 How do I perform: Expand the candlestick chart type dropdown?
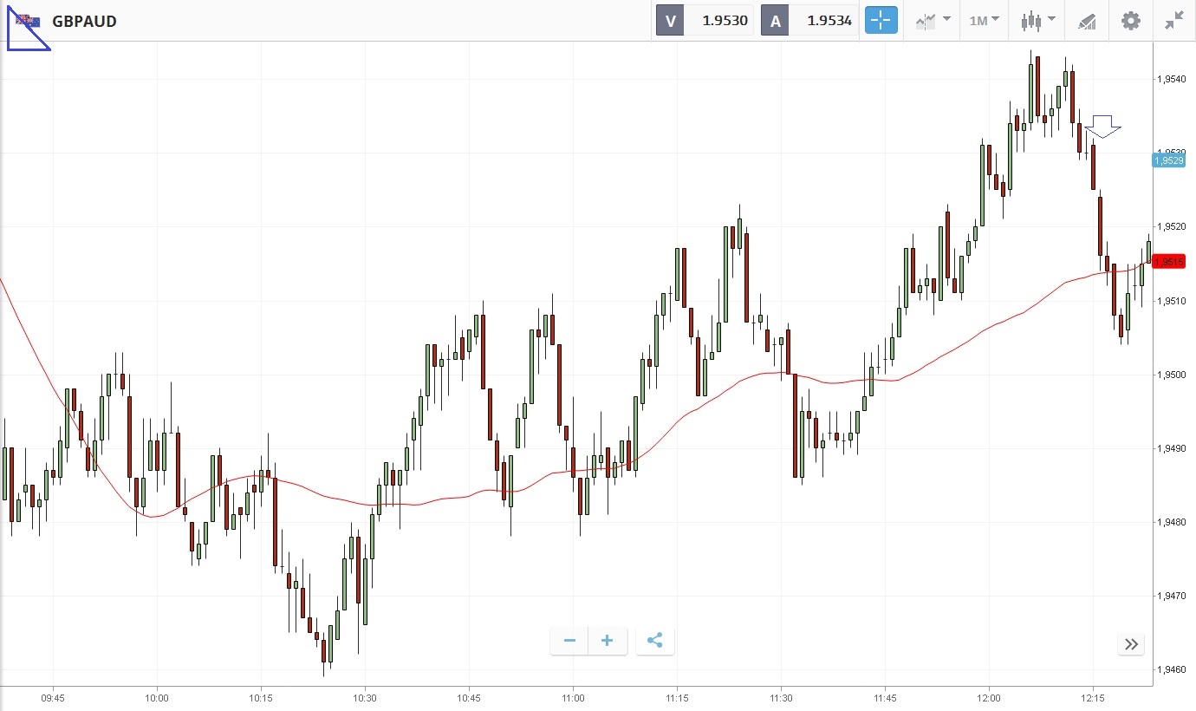click(x=1038, y=21)
